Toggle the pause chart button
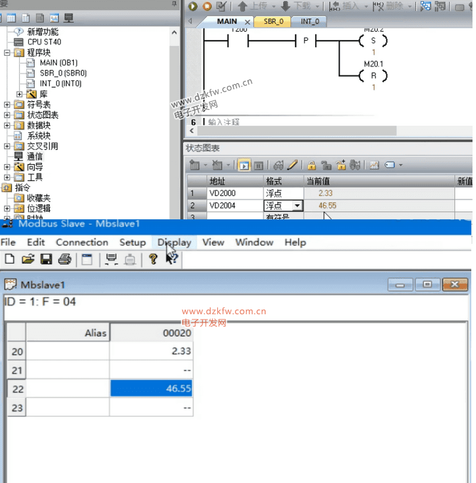This screenshot has width=476, height=483. [x=258, y=165]
